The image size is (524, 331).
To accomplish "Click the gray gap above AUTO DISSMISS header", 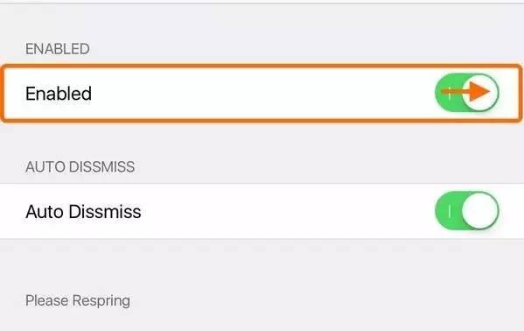I will pos(262,141).
